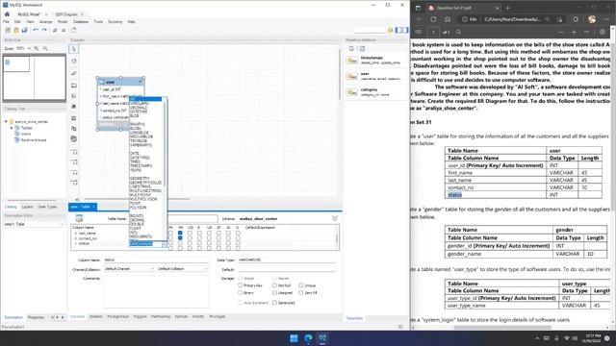Zoom out the Bird's Eye view
Image resolution: width=616 pixels, height=346 pixels.
tap(45, 49)
